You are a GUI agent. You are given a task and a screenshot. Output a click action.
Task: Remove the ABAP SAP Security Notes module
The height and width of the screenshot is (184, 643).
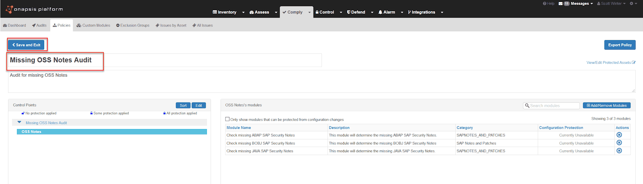(619, 135)
